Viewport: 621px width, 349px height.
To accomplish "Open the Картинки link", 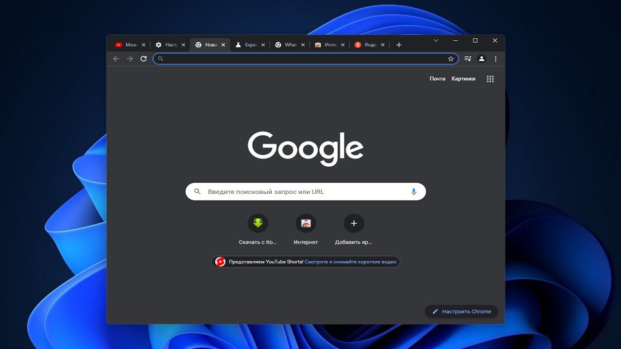I will pos(463,79).
